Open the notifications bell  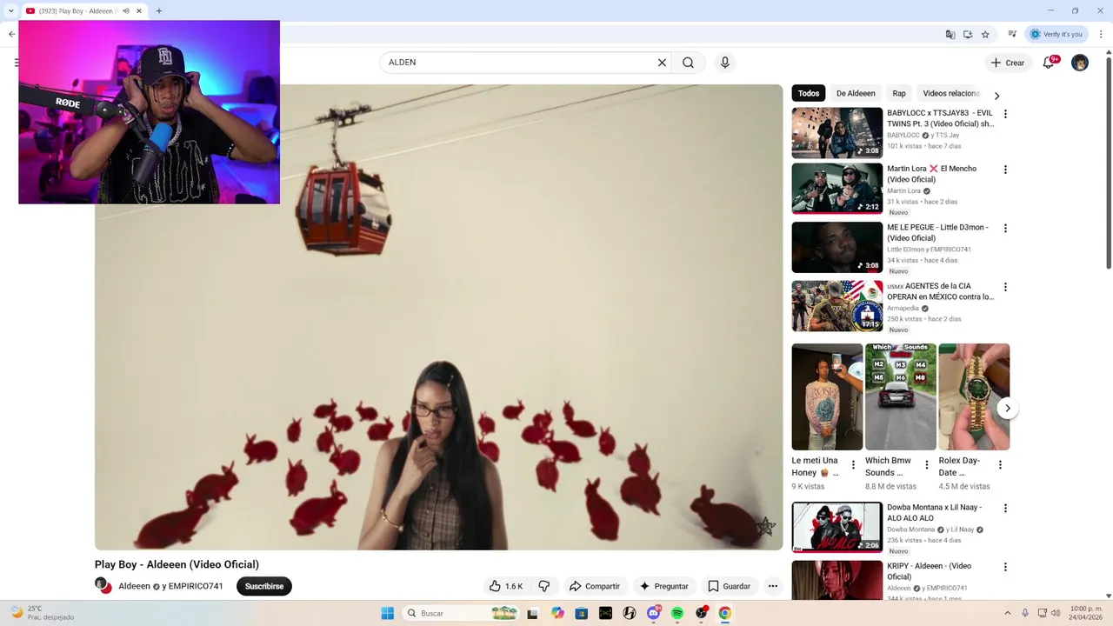click(1049, 63)
